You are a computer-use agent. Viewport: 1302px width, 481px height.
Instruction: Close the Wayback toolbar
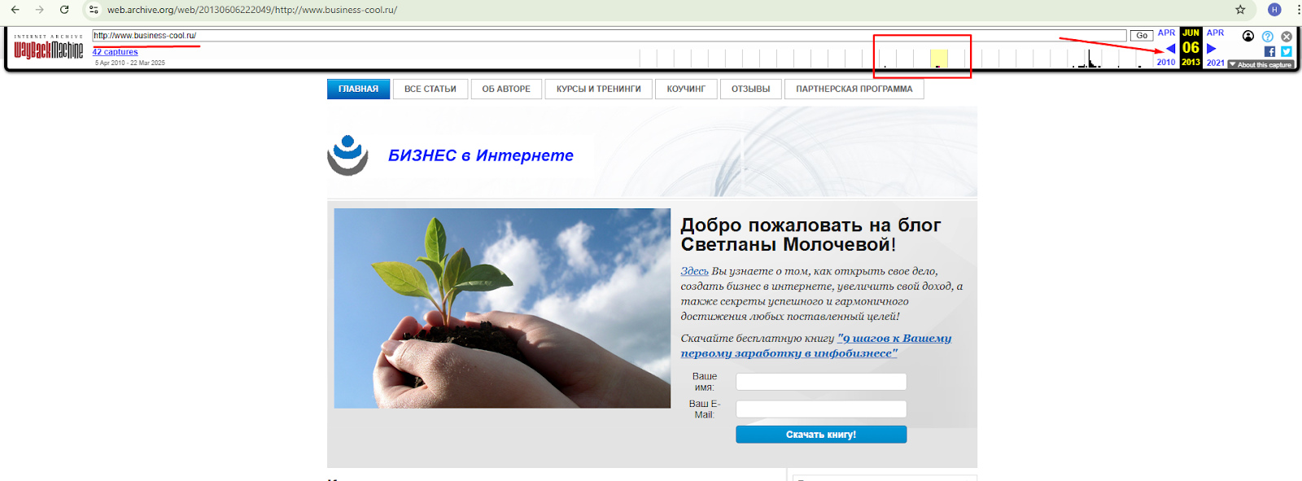pyautogui.click(x=1287, y=36)
